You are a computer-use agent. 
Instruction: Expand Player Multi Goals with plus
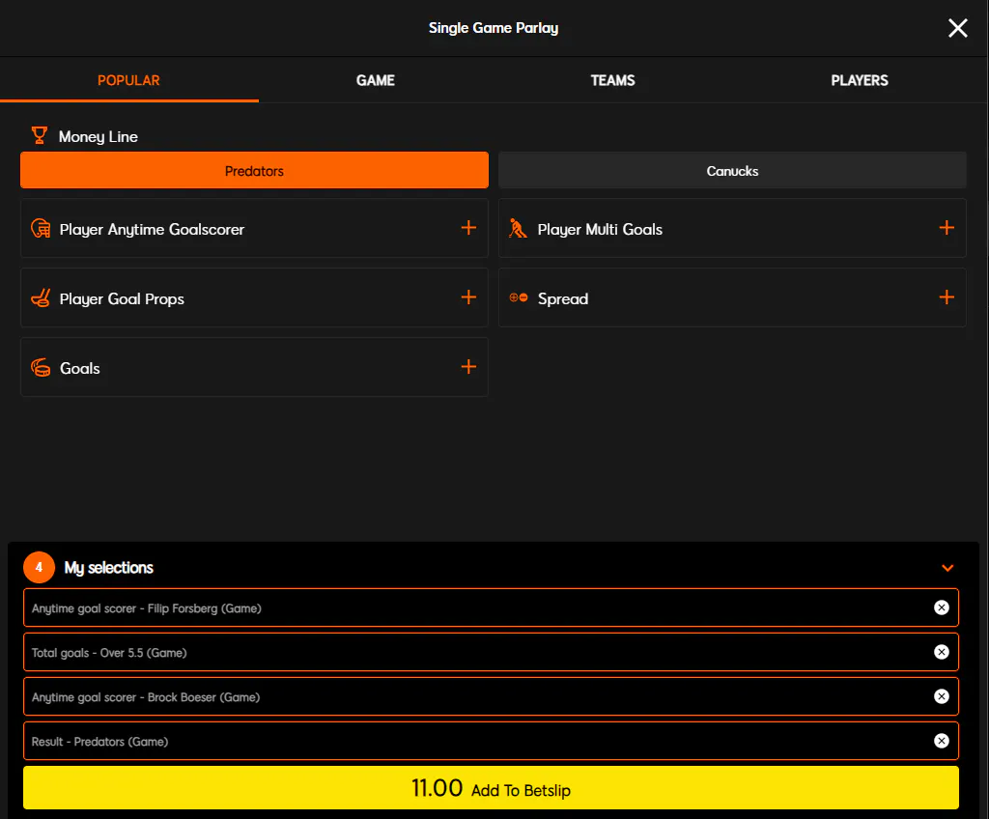(x=947, y=228)
